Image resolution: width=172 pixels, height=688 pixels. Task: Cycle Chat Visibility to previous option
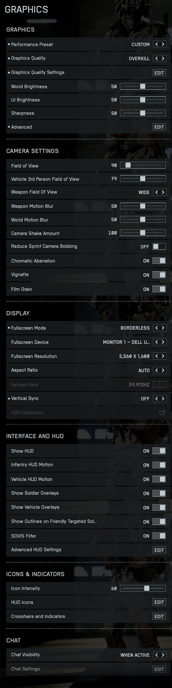pos(157,655)
